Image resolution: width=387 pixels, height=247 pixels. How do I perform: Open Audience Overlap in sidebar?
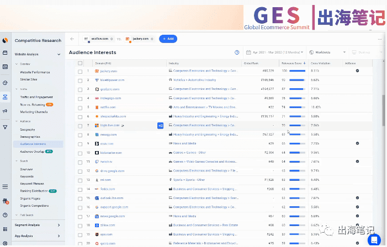click(x=32, y=152)
